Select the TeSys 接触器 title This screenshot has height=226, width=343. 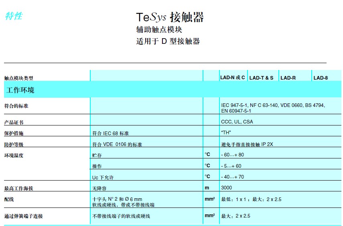pyautogui.click(x=170, y=17)
